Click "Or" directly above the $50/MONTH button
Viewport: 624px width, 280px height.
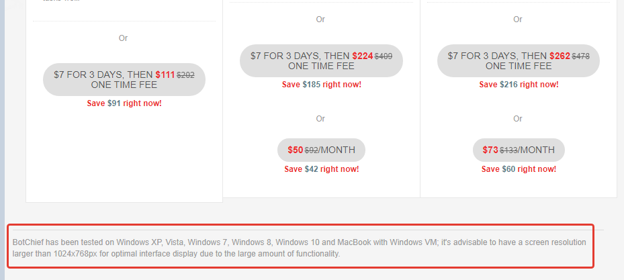click(x=321, y=119)
